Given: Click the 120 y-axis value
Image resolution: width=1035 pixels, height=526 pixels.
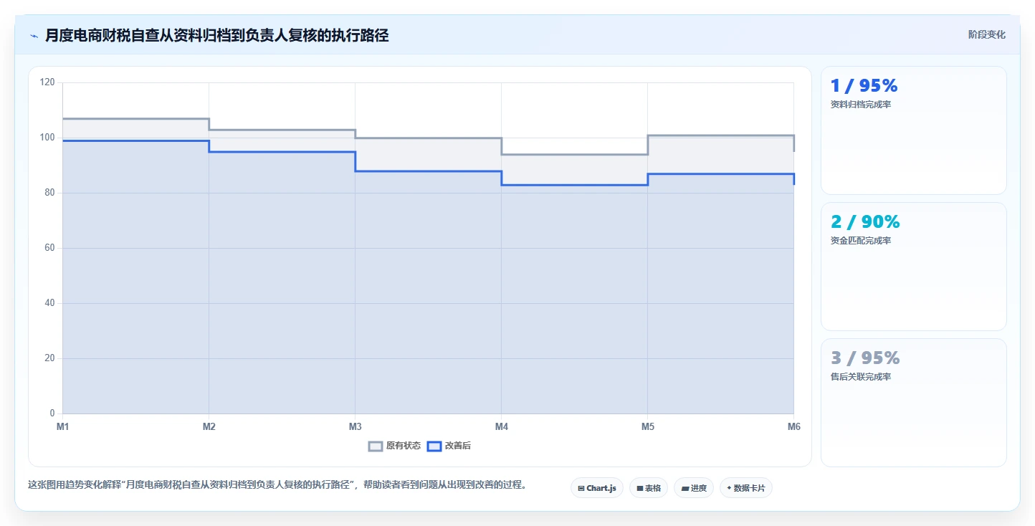Looking at the screenshot, I should pyautogui.click(x=47, y=82).
